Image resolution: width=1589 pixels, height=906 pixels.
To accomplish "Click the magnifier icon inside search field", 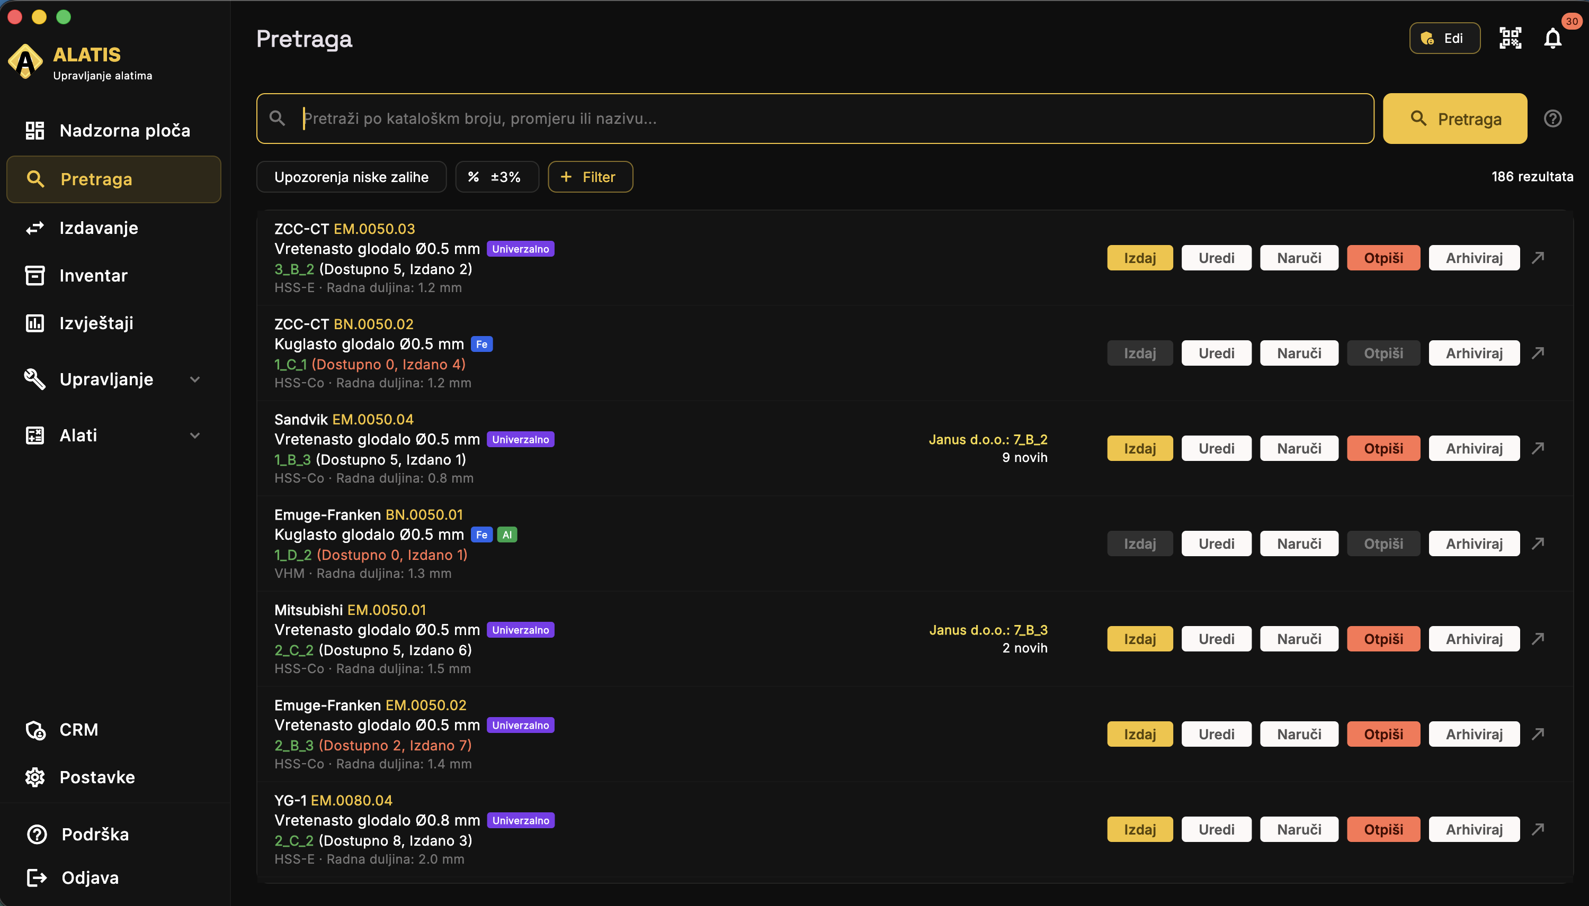I will pyautogui.click(x=277, y=118).
